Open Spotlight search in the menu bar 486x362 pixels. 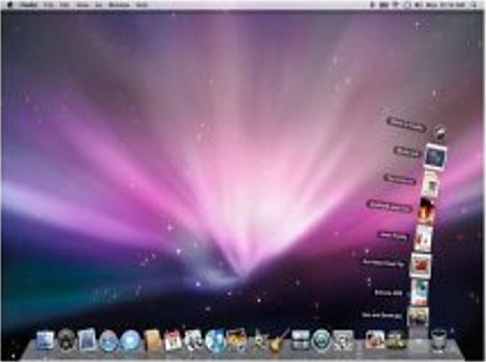474,5
